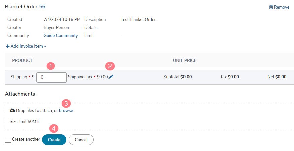Click the red numbered marker 3

(66, 103)
